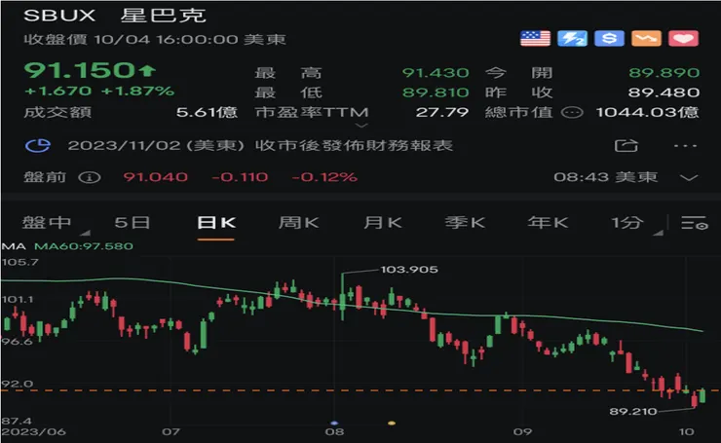Image resolution: width=721 pixels, height=443 pixels.
Task: Tap the 最低 value 89.810
Action: 436,92
